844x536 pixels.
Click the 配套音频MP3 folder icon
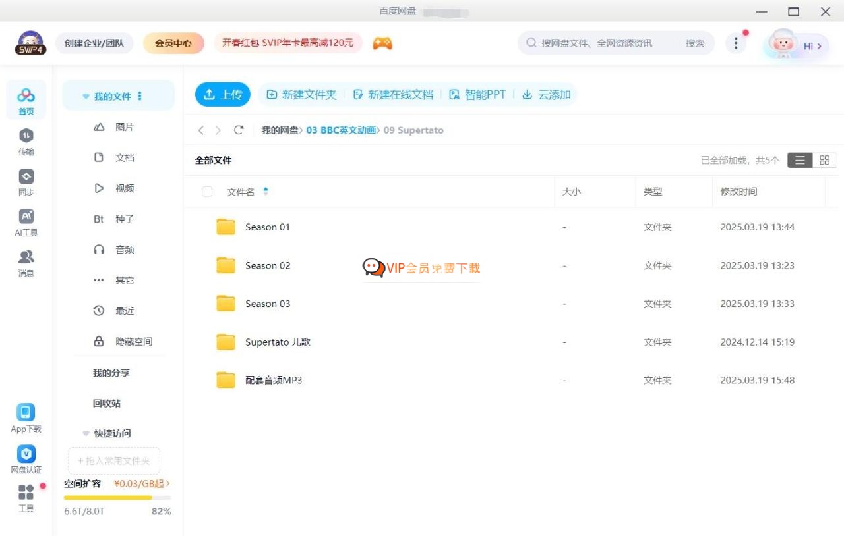pyautogui.click(x=226, y=380)
